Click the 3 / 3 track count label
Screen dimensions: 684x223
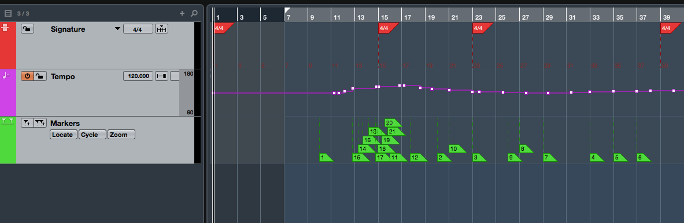pos(24,13)
